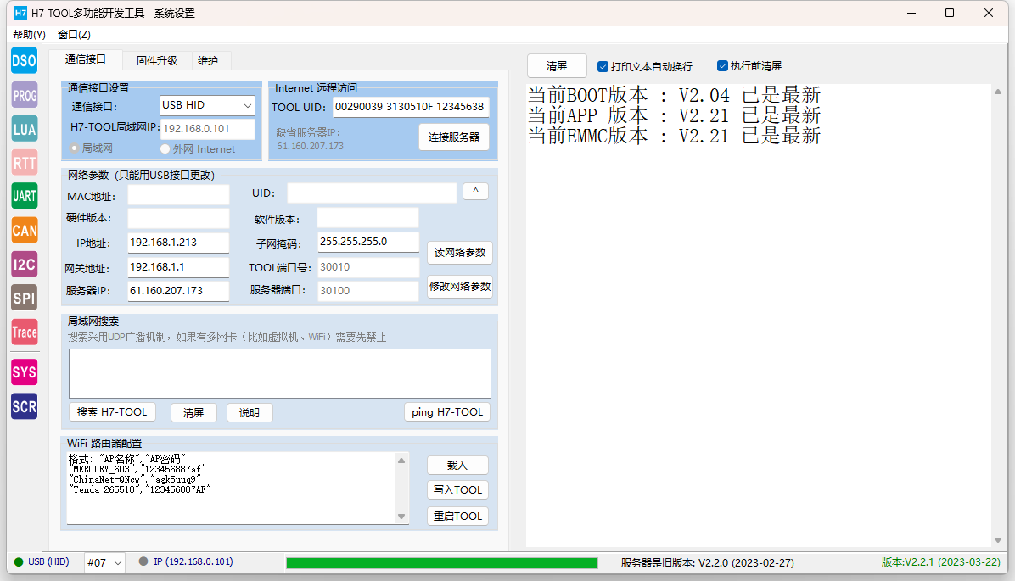
Task: Click the 局域网搜索 results list box
Action: (x=280, y=373)
